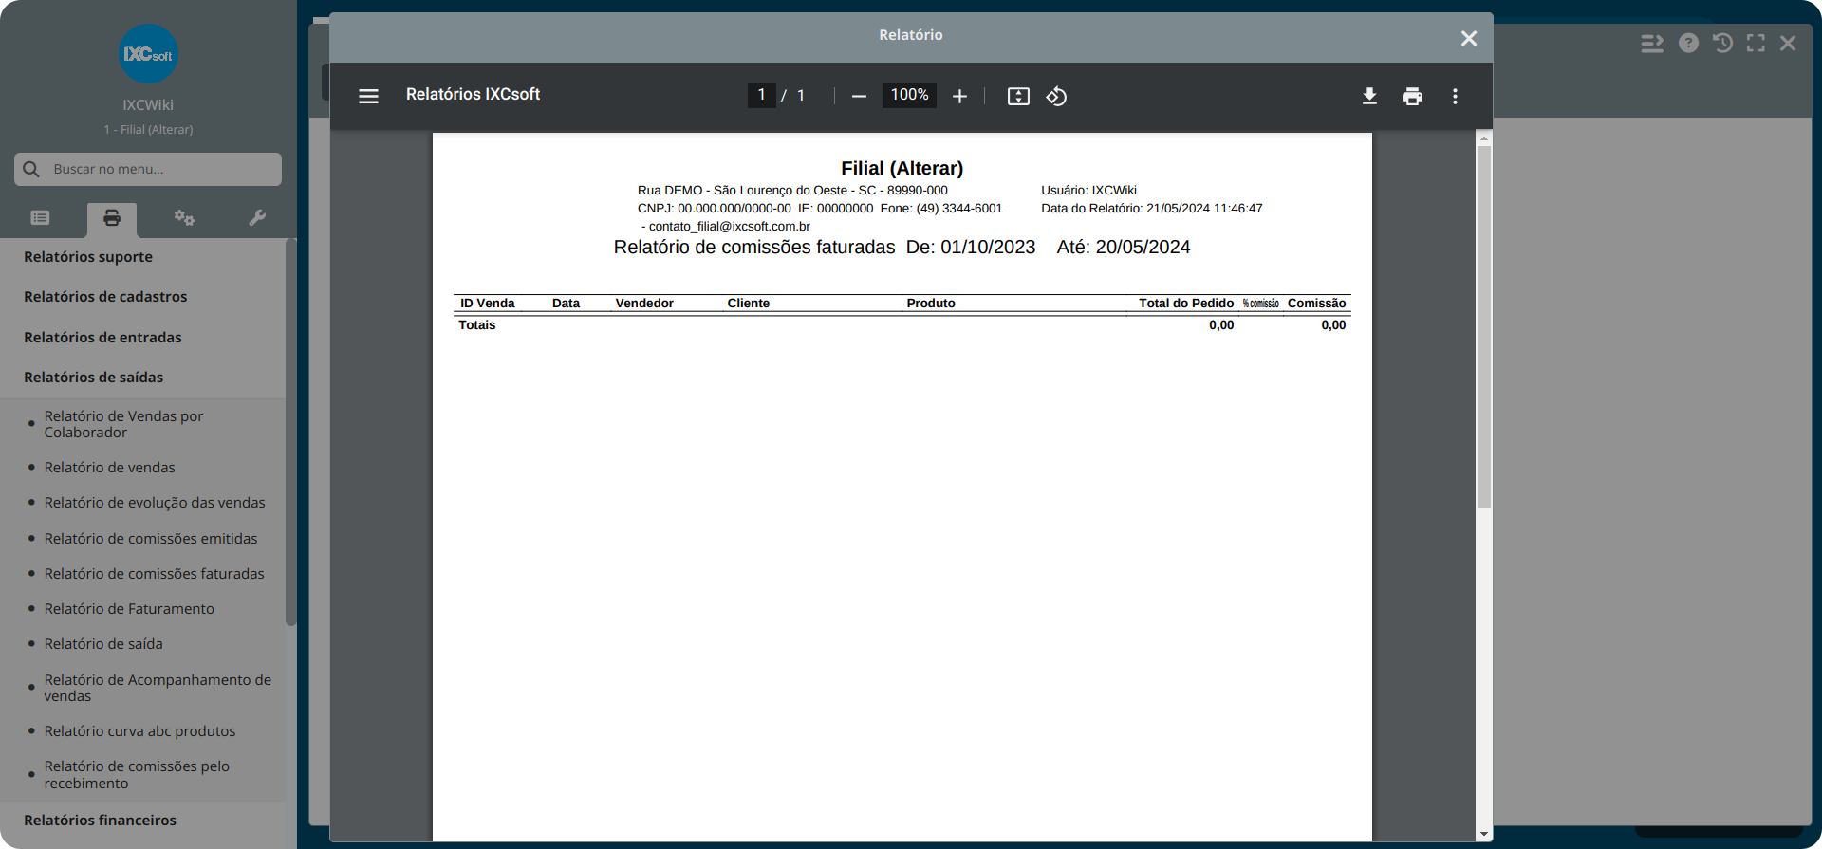
Task: Print the report from PDF toolbar
Action: pos(1412,96)
